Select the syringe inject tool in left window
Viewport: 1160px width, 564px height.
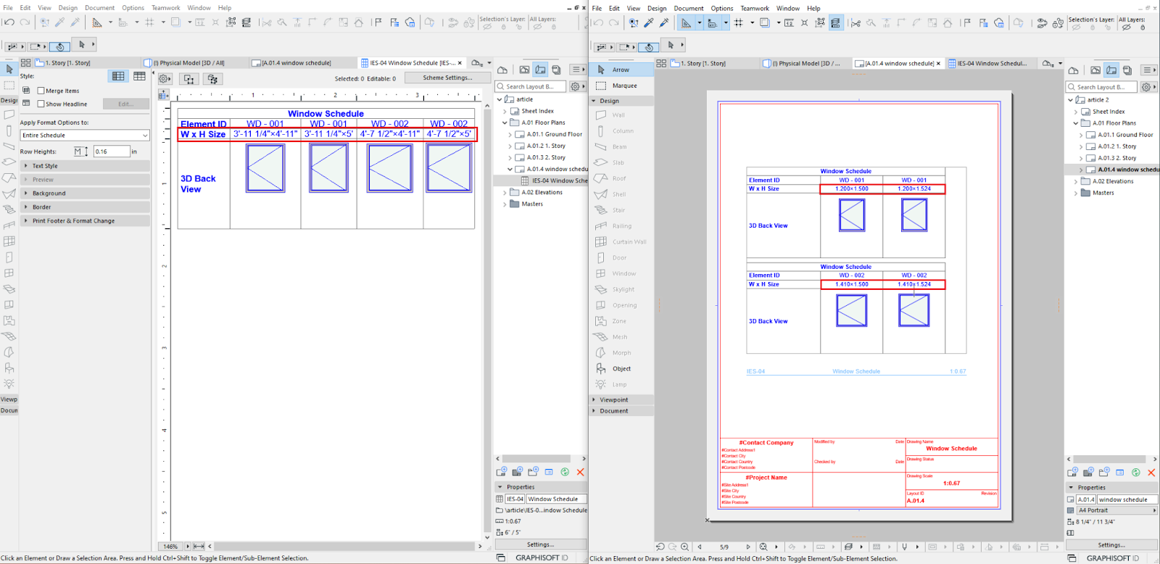click(75, 22)
